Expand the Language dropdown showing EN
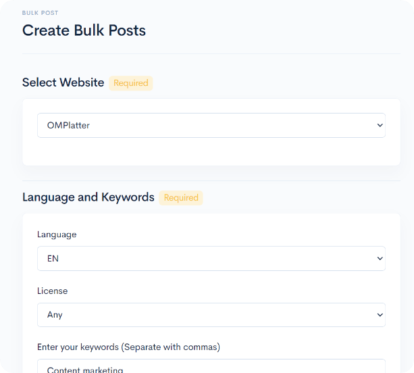The height and width of the screenshot is (373, 414). click(x=211, y=258)
